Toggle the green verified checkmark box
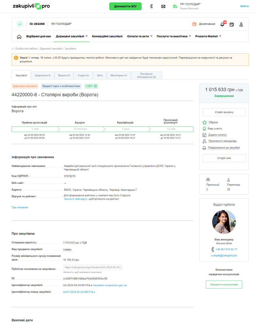 pyautogui.click(x=20, y=24)
